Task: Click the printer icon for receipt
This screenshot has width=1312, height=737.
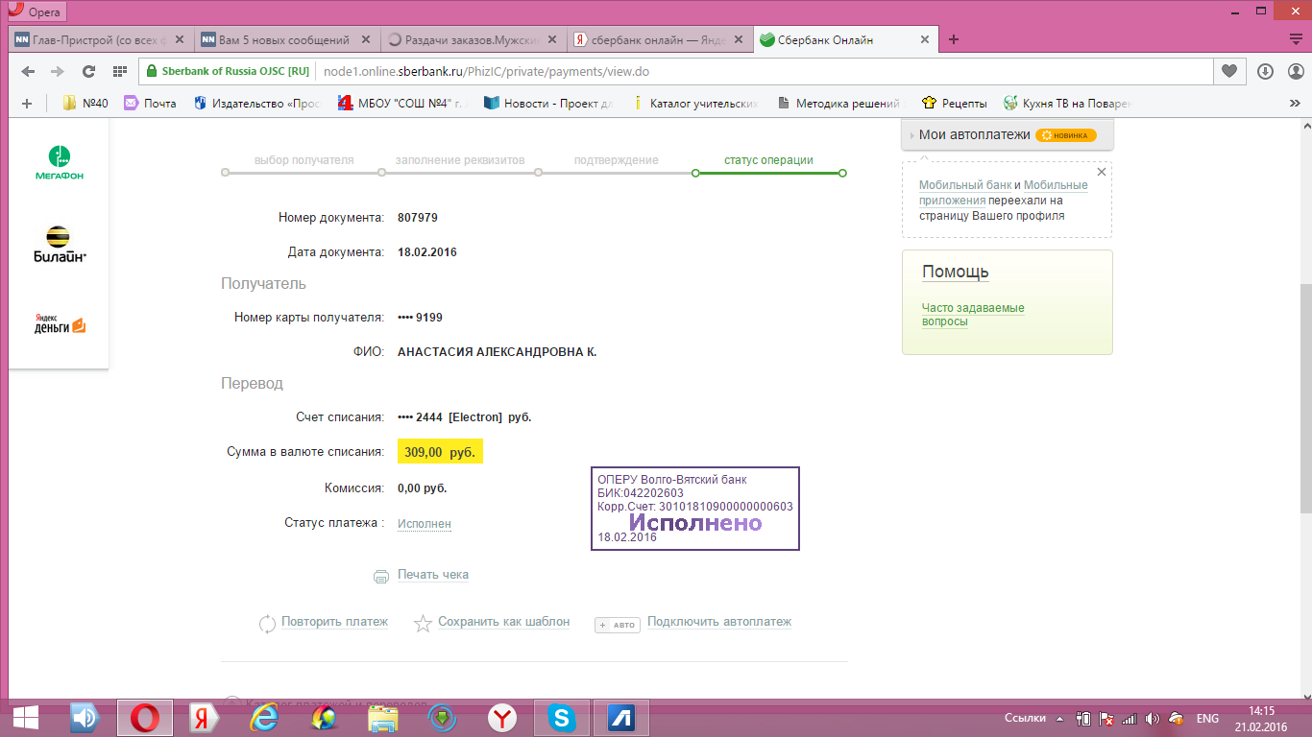Action: click(x=381, y=576)
